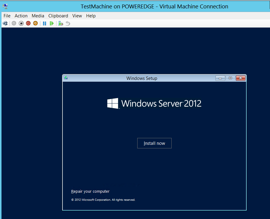Click the red Shut Down icon
Image resolution: width=270 pixels, height=219 pixels.
click(x=28, y=23)
